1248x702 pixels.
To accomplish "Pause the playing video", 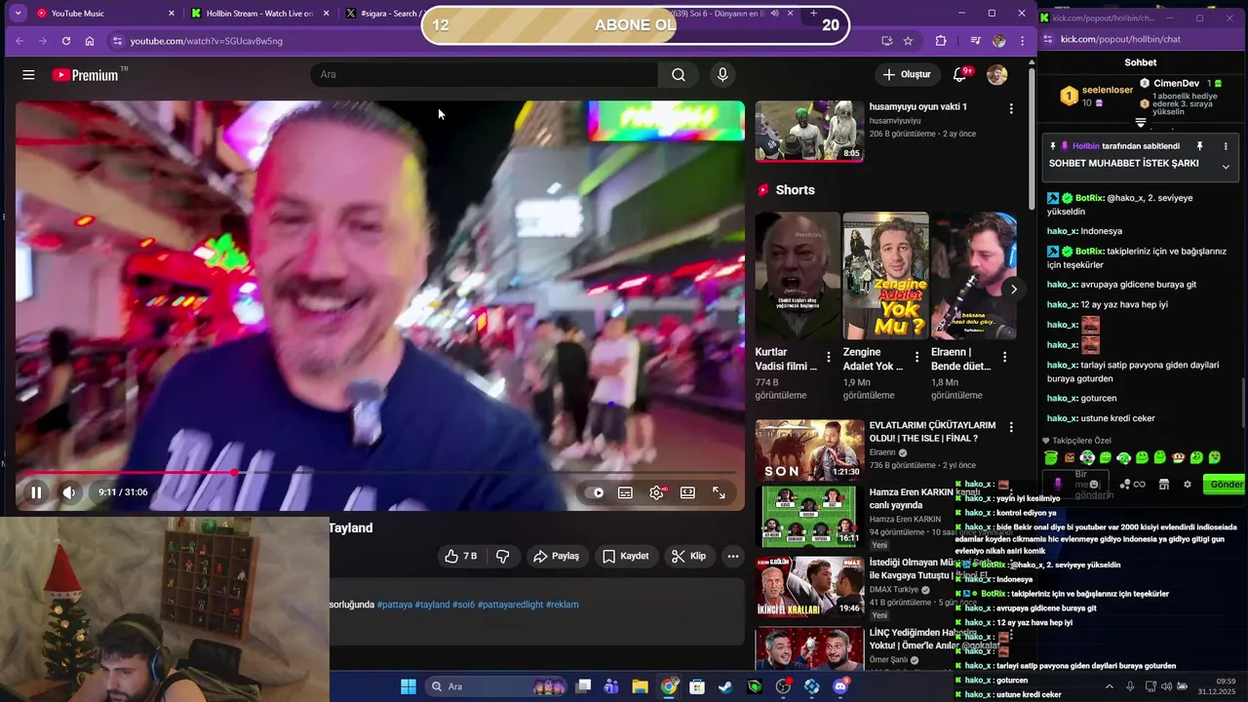I will pos(36,492).
